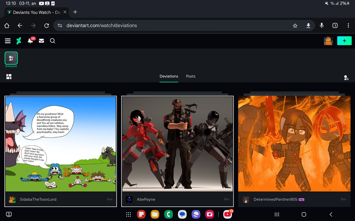Open YouTube with 13 badge
Screen dimensions: 355x221
point(228,214)
